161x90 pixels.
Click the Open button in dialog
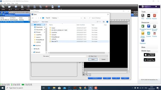click(x=93, y=59)
